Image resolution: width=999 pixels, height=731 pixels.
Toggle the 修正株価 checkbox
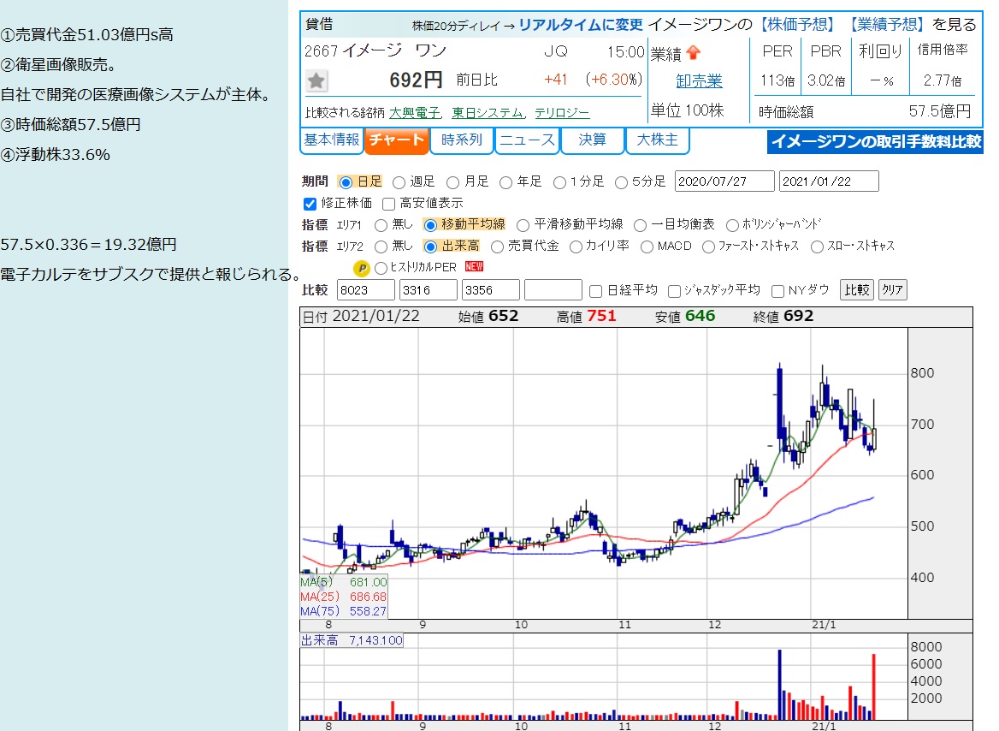pyautogui.click(x=310, y=204)
